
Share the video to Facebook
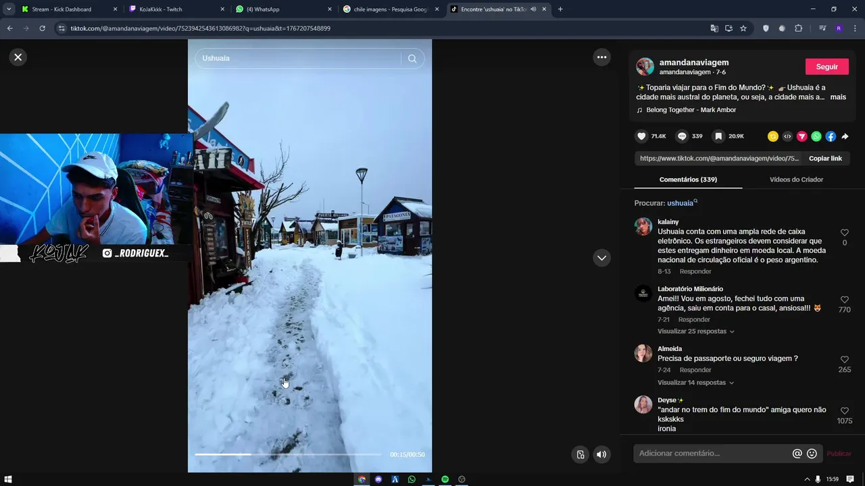(831, 136)
